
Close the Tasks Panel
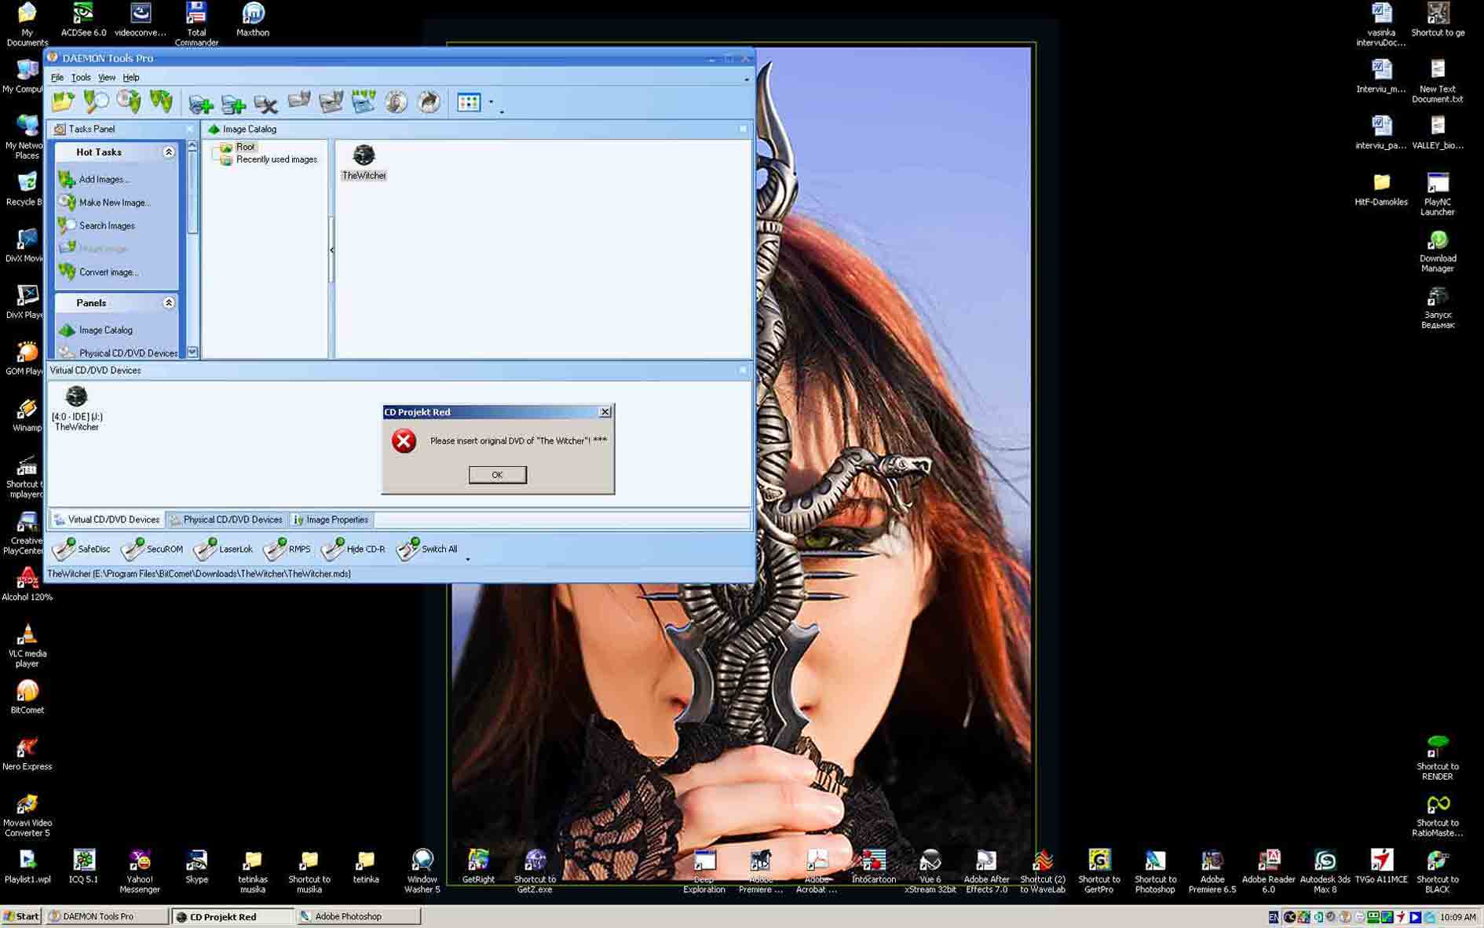(189, 129)
